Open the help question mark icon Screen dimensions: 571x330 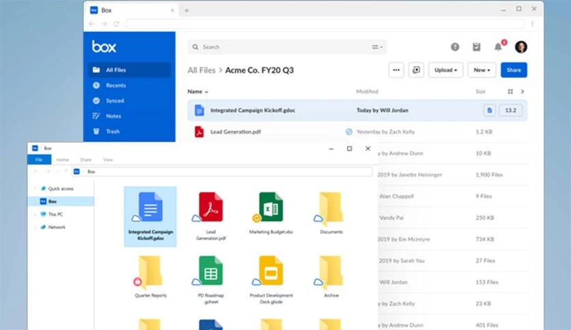[x=455, y=47]
